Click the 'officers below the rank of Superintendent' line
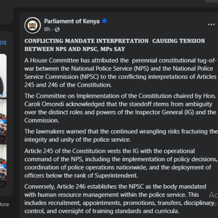The image size is (218, 218). [x=81, y=176]
